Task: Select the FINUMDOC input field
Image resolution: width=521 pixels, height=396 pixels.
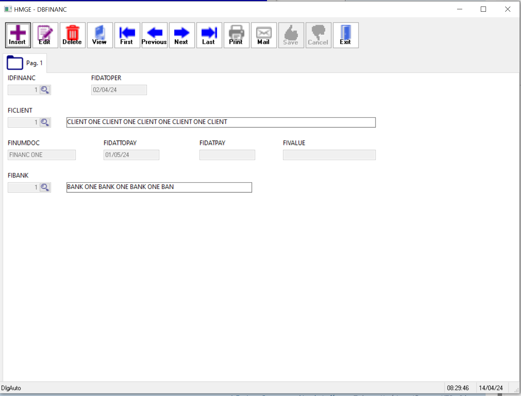Action: [x=42, y=155]
